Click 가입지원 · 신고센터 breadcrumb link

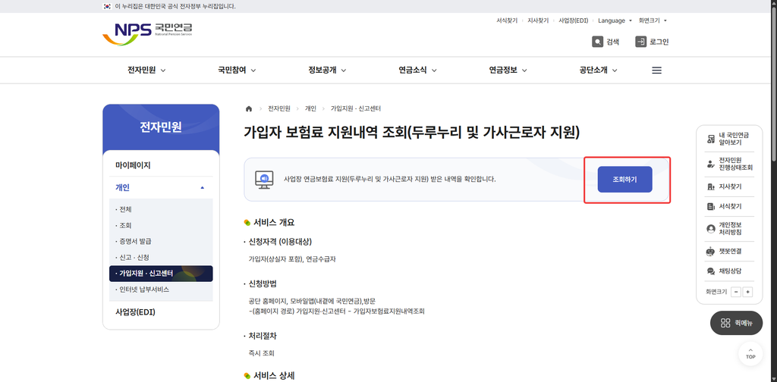[x=356, y=108]
